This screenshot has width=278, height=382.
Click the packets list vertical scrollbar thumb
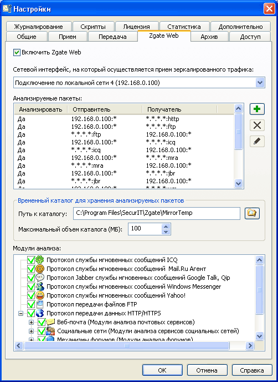[238, 131]
